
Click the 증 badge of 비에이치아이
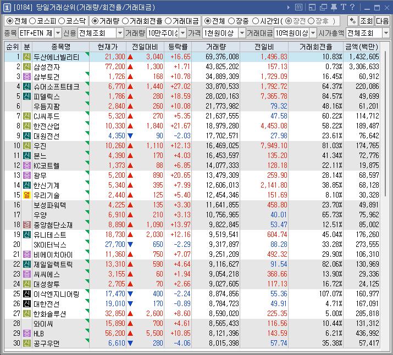pos(27,255)
